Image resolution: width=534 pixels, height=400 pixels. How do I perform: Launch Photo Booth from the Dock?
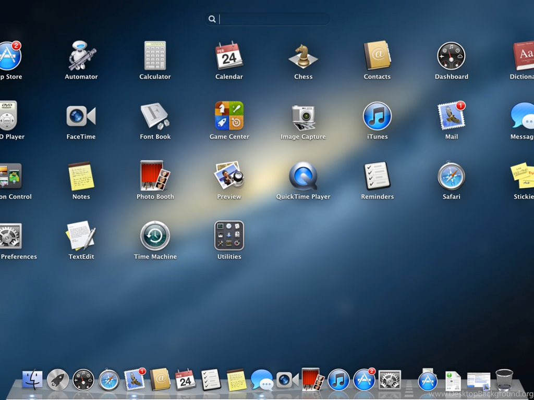313,379
